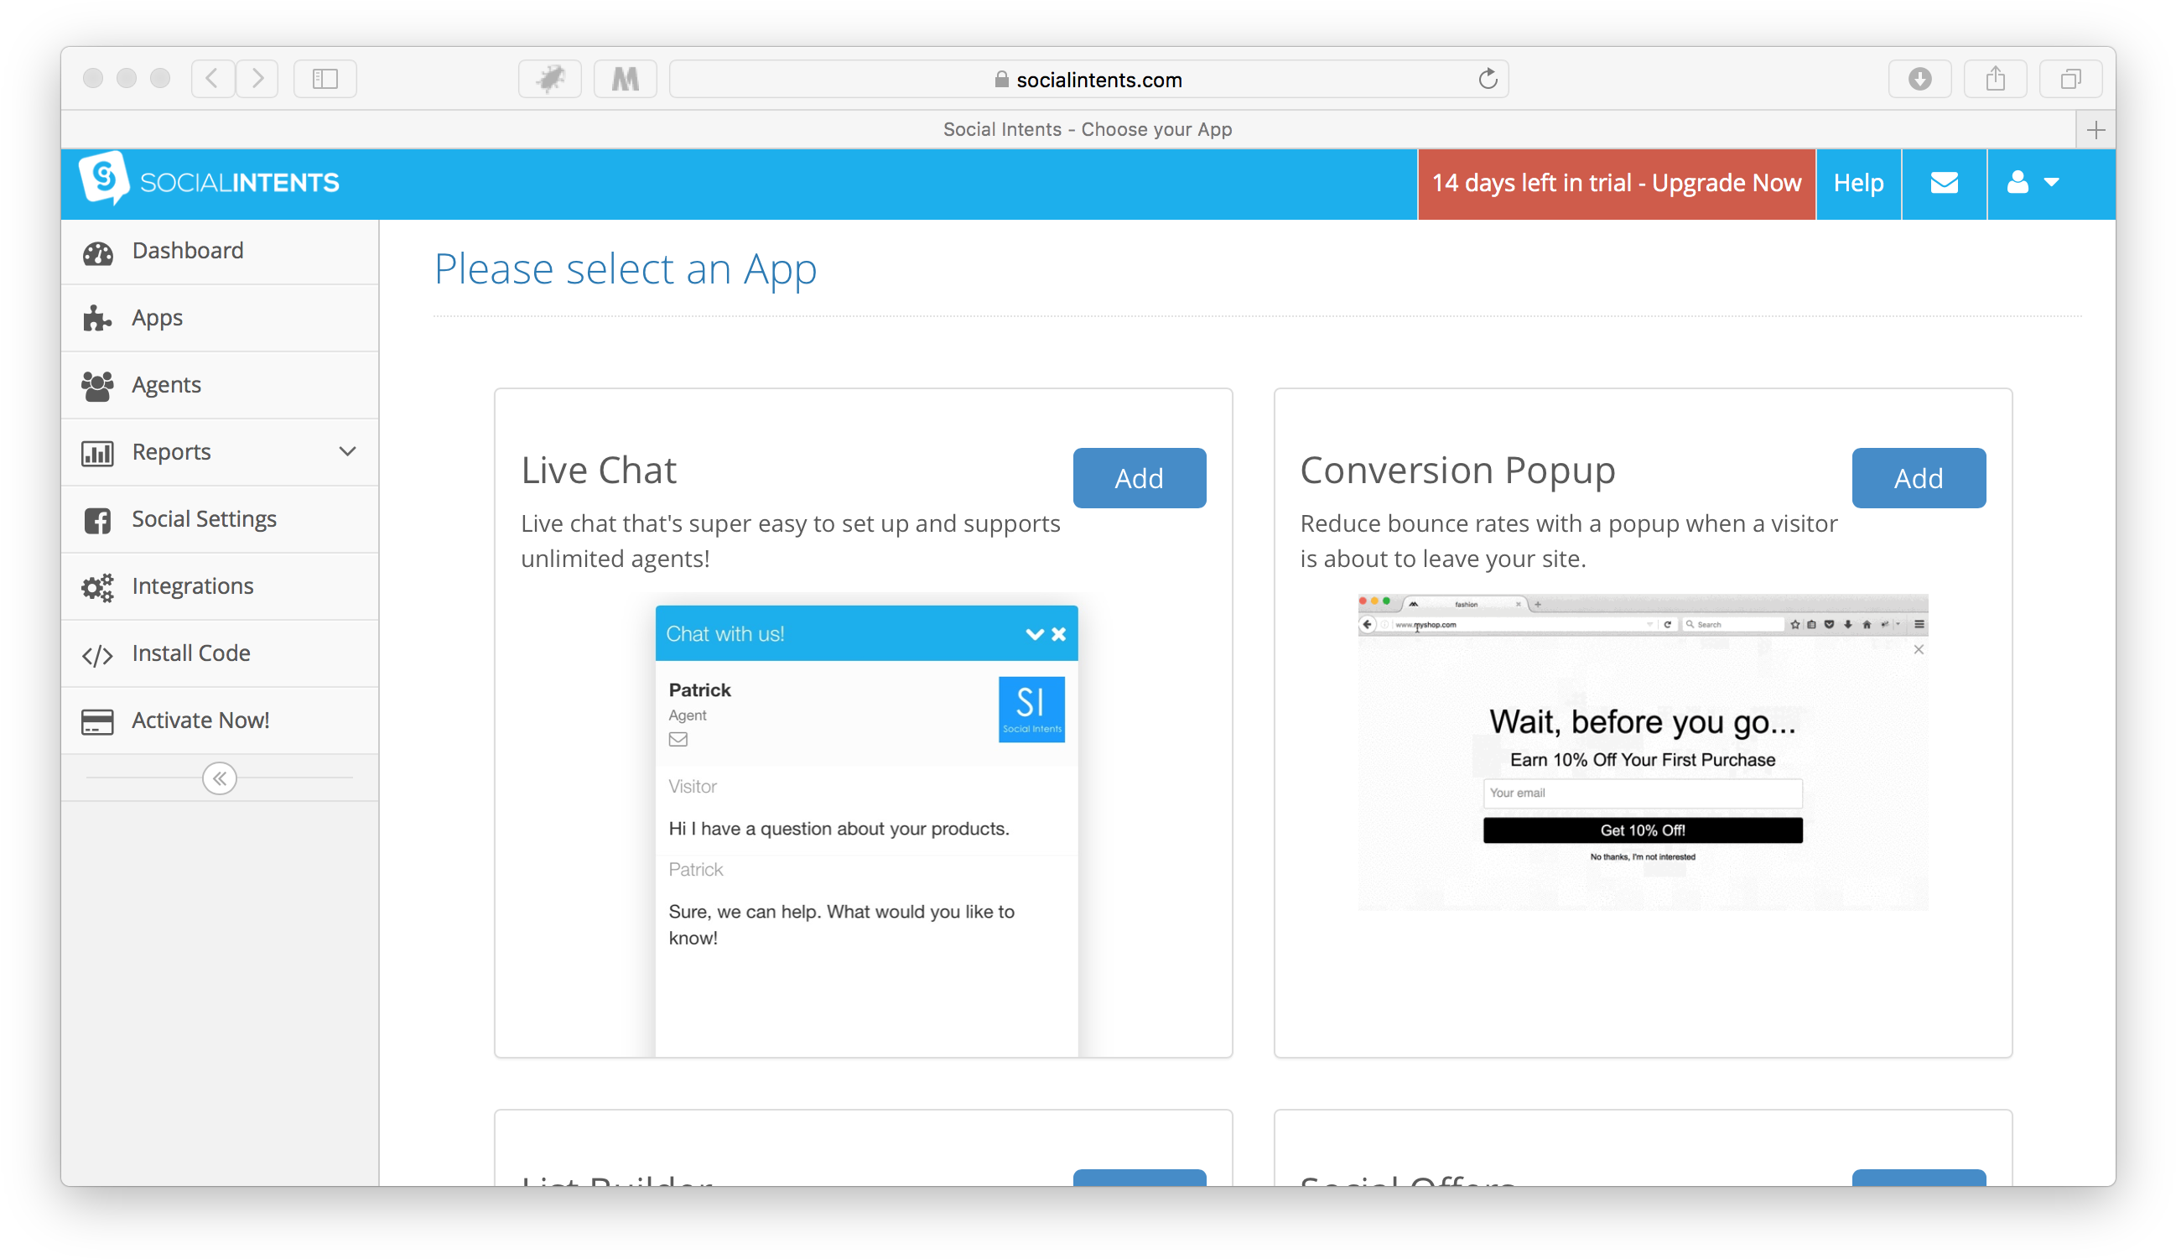Viewport: 2176px width, 1259px height.
Task: Click the Safari share button
Action: (x=1995, y=79)
